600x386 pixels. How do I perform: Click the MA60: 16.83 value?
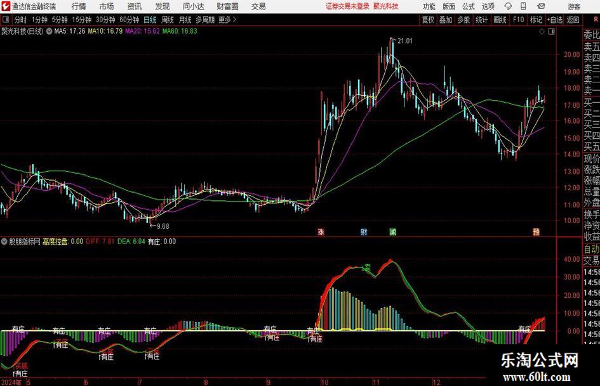point(180,31)
